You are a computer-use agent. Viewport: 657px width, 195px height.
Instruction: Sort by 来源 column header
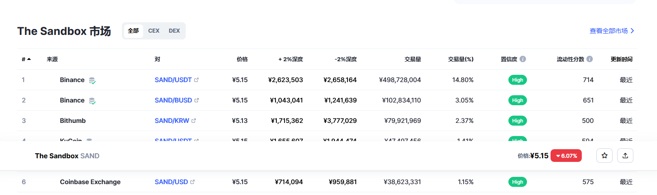52,59
